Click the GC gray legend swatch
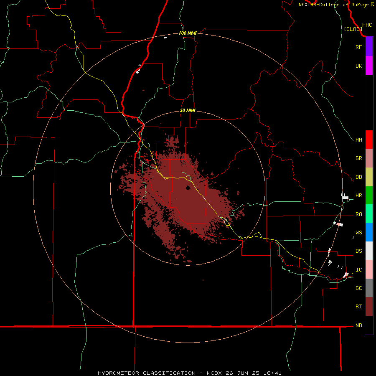 pos(369,288)
